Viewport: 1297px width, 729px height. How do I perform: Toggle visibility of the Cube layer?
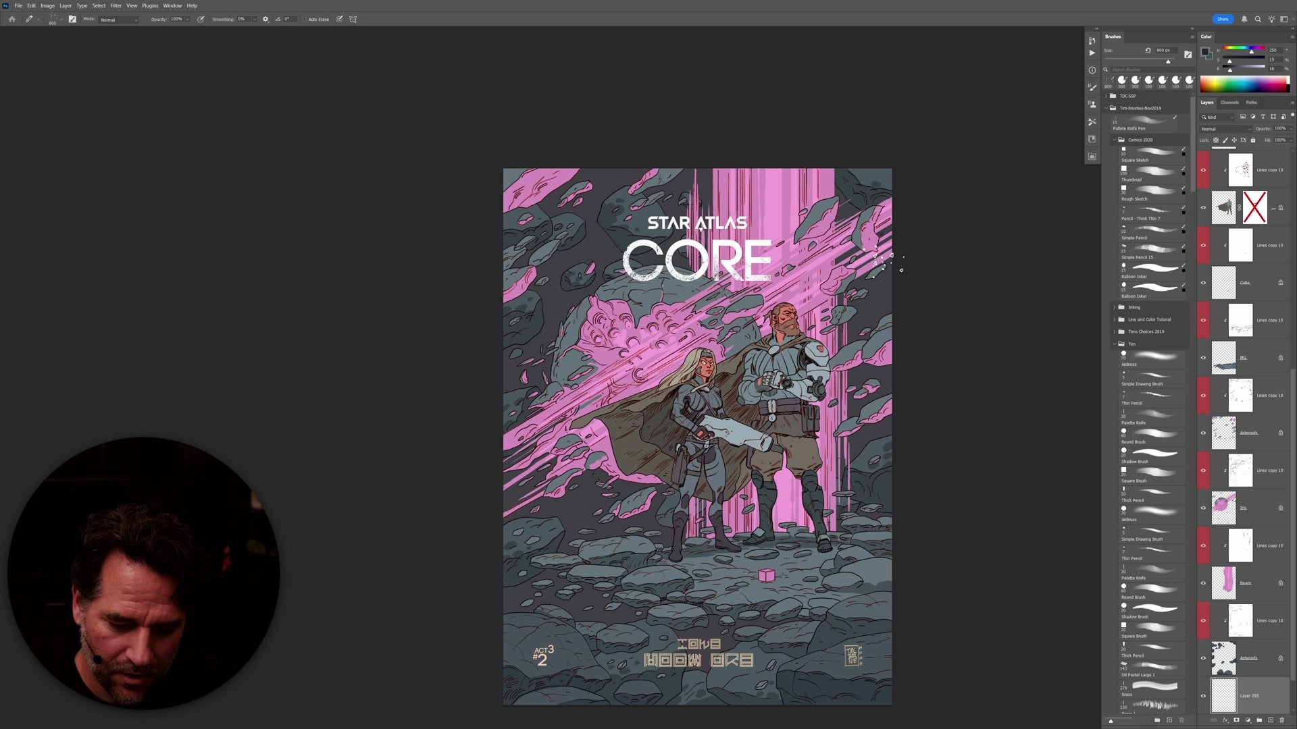(x=1203, y=282)
